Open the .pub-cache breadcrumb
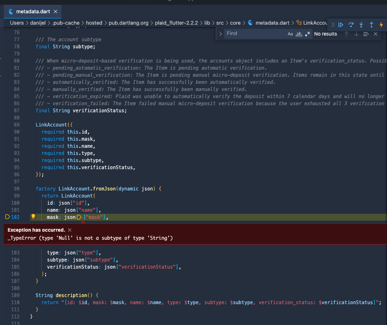The image size is (387, 325). point(66,23)
